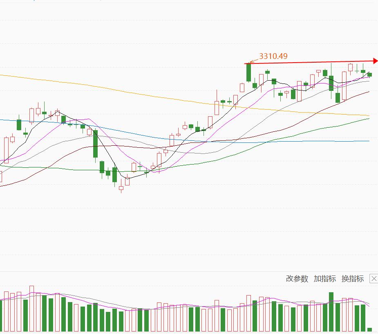The width and height of the screenshot is (378, 334).
Task: Click the small orange pointer beside 3310.49
Action: [x=253, y=61]
